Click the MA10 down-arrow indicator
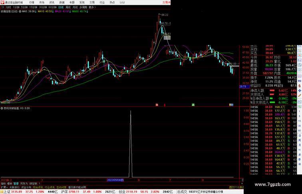302x194 pixels. tap(53, 12)
